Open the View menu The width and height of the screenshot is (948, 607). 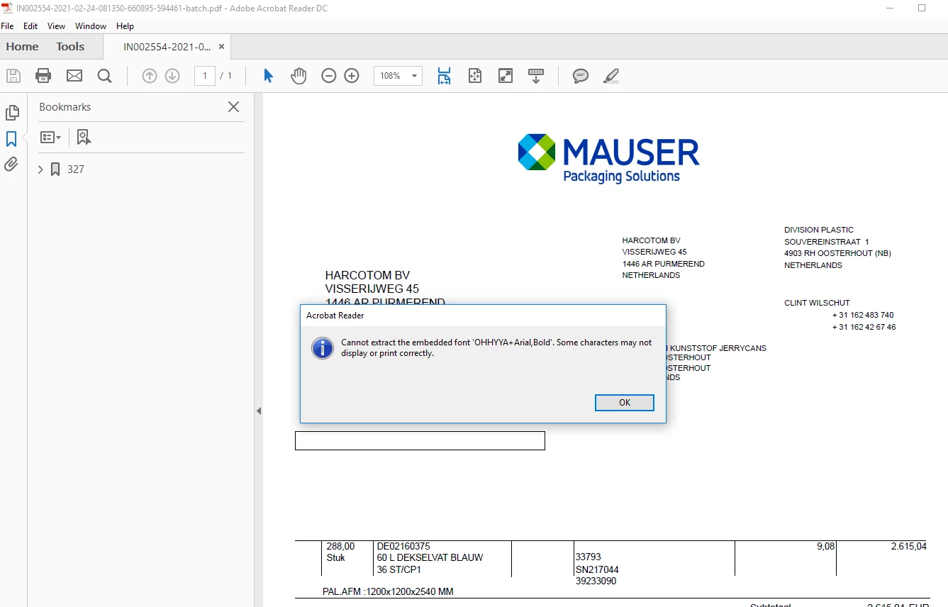tap(56, 26)
